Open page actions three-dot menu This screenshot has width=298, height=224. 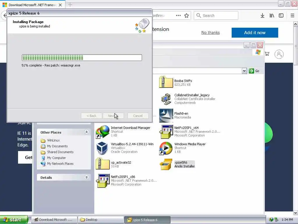(178, 16)
